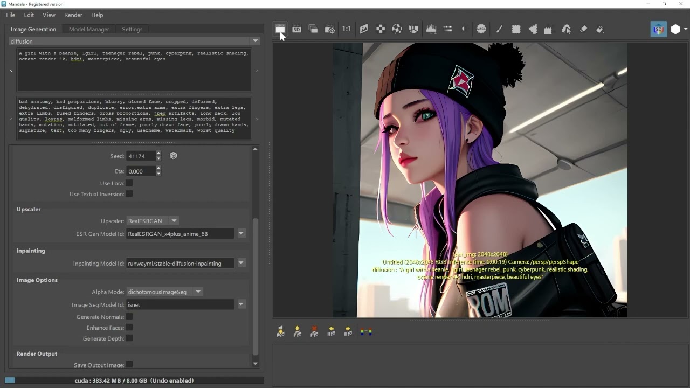Click the load image up-arrow icon
This screenshot has width=690, height=388.
click(x=297, y=332)
